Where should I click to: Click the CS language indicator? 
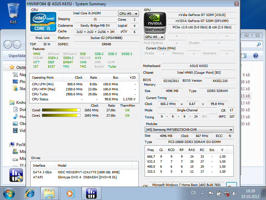[x=193, y=193]
